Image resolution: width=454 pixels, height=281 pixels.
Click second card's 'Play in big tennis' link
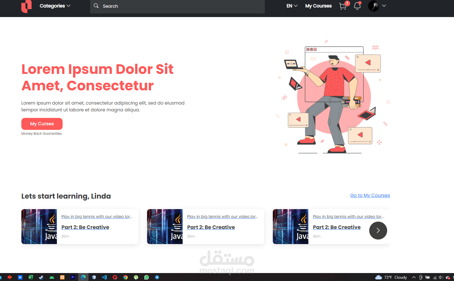[x=222, y=217]
